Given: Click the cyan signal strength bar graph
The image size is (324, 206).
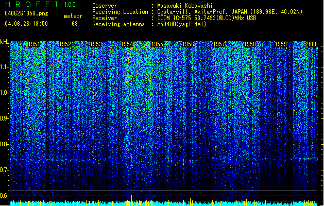Looking at the screenshot, I should 164,203.
